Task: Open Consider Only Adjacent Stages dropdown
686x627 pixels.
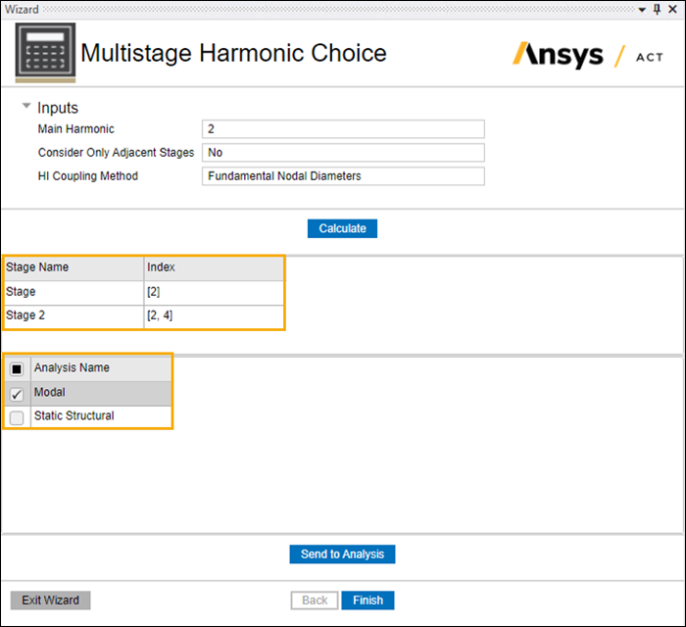Action: pyautogui.click(x=343, y=153)
